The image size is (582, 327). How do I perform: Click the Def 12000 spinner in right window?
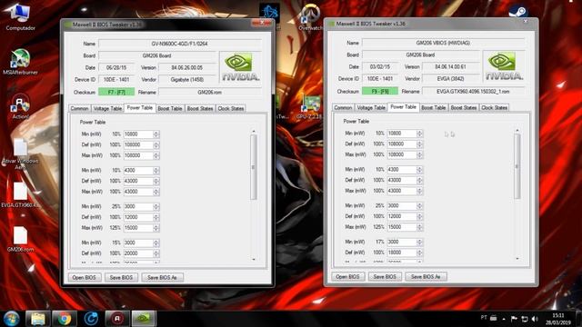(x=420, y=216)
